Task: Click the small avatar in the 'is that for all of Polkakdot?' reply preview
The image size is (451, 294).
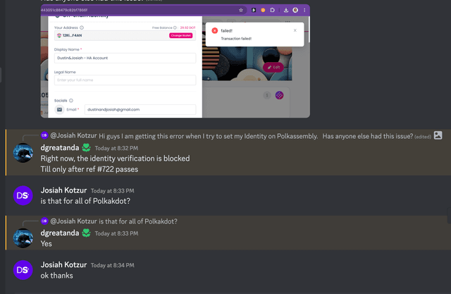Action: click(x=44, y=221)
